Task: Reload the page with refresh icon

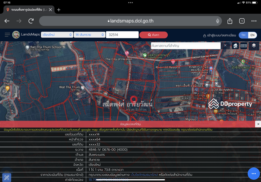Action: (31, 21)
